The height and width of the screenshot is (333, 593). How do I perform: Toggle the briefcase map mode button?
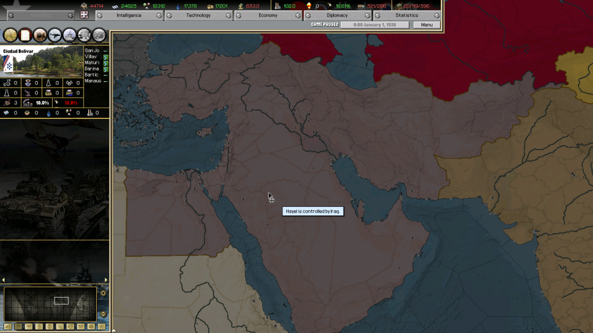click(x=91, y=327)
